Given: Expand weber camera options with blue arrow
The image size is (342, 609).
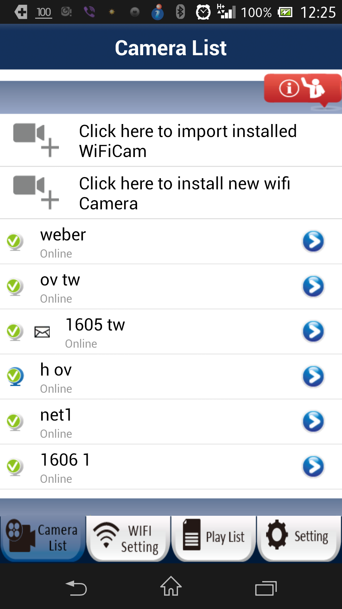Looking at the screenshot, I should pyautogui.click(x=313, y=242).
